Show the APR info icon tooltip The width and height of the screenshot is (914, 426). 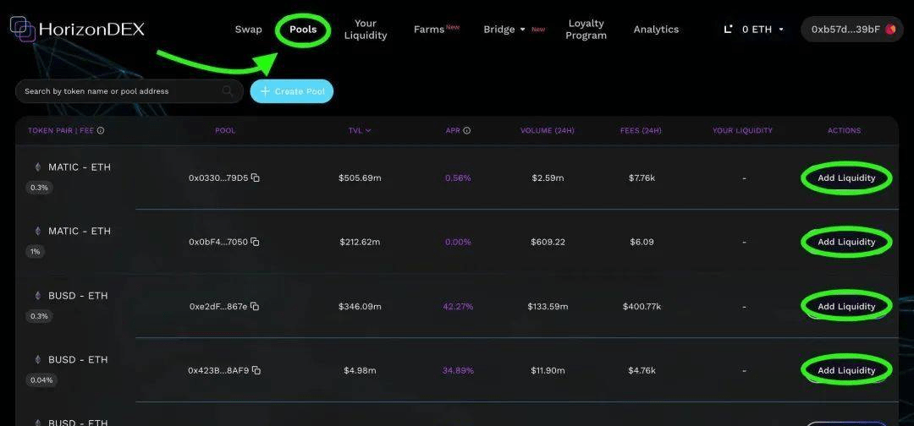point(467,130)
